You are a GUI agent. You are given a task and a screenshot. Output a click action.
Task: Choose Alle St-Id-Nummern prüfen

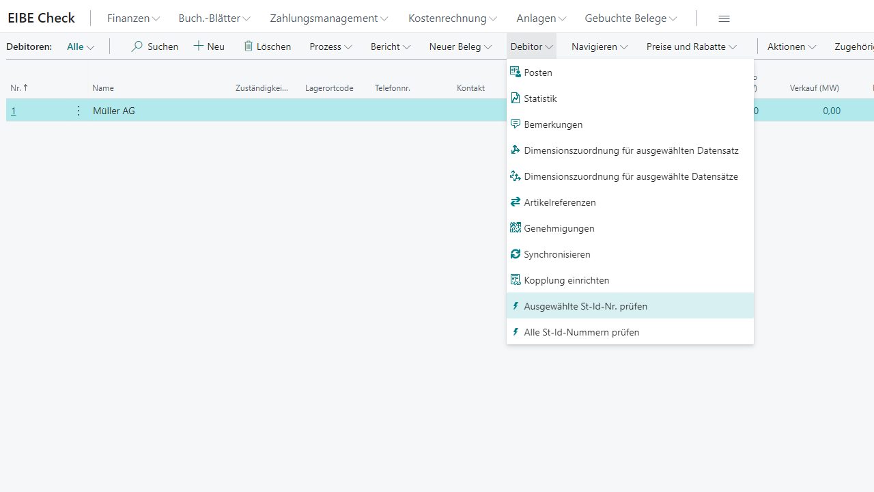(x=581, y=332)
